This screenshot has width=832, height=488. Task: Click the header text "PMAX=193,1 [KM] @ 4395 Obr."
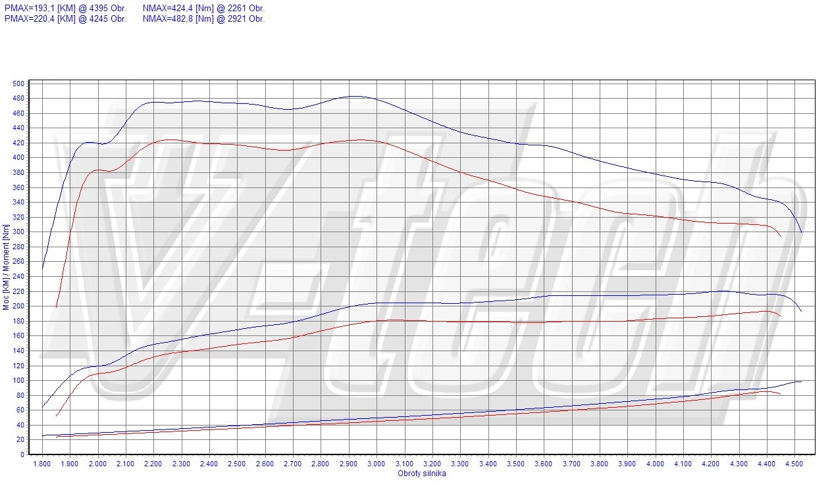pyautogui.click(x=65, y=9)
